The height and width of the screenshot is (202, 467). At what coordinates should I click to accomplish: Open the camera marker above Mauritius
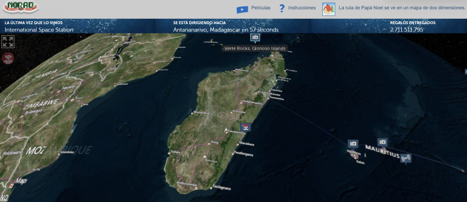click(383, 142)
